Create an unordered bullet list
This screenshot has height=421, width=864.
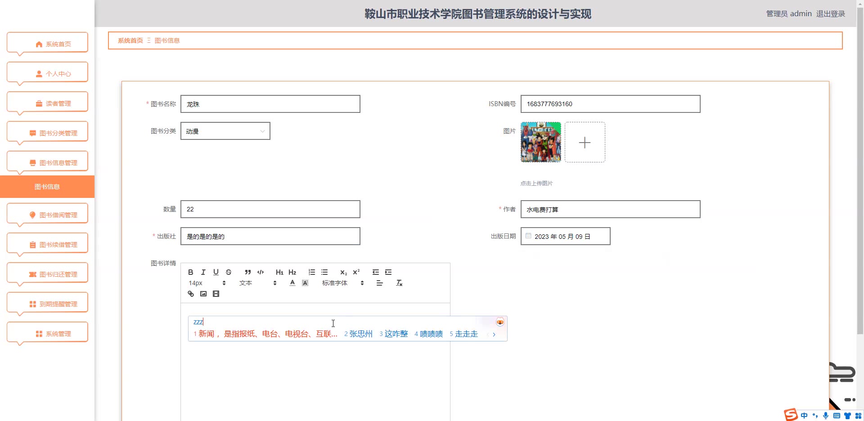click(324, 272)
